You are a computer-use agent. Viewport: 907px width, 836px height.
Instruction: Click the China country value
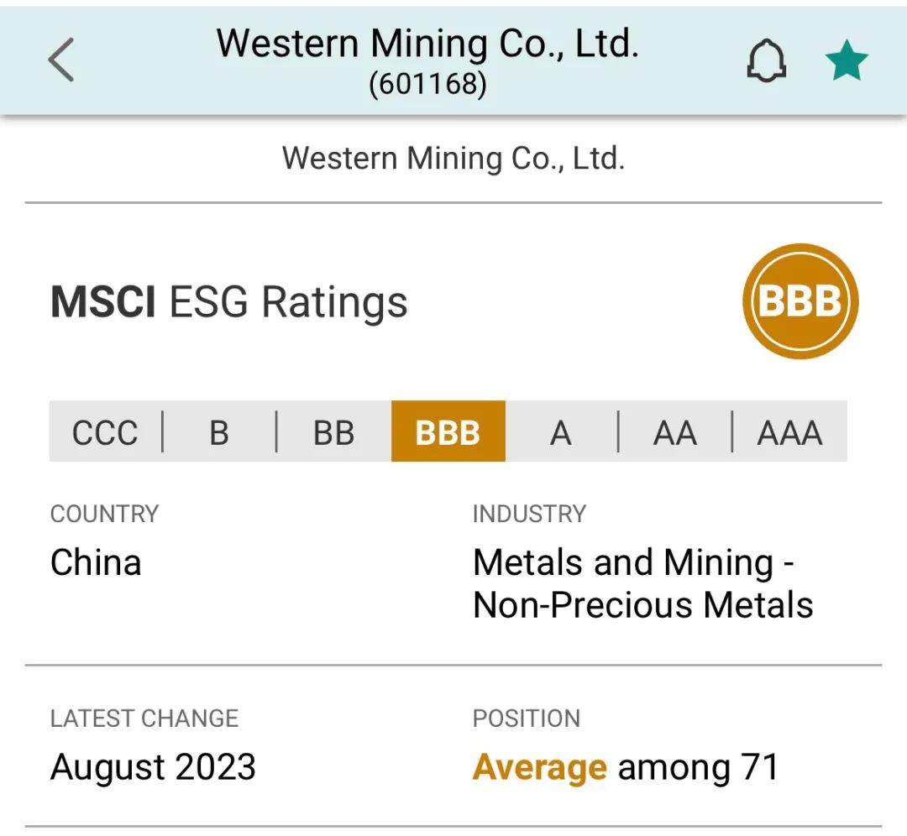[x=96, y=562]
